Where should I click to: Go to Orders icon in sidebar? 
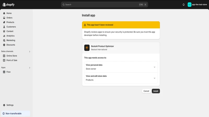point(4,18)
